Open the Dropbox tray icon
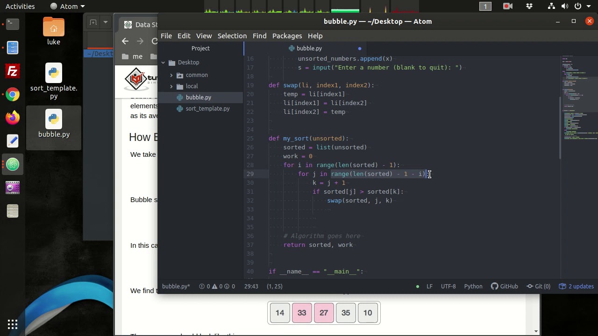This screenshot has height=336, width=598. (529, 6)
